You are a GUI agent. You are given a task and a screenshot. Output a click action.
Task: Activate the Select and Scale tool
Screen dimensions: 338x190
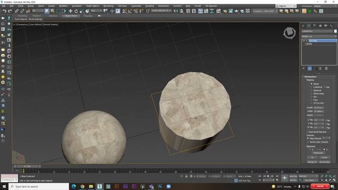pos(82,11)
